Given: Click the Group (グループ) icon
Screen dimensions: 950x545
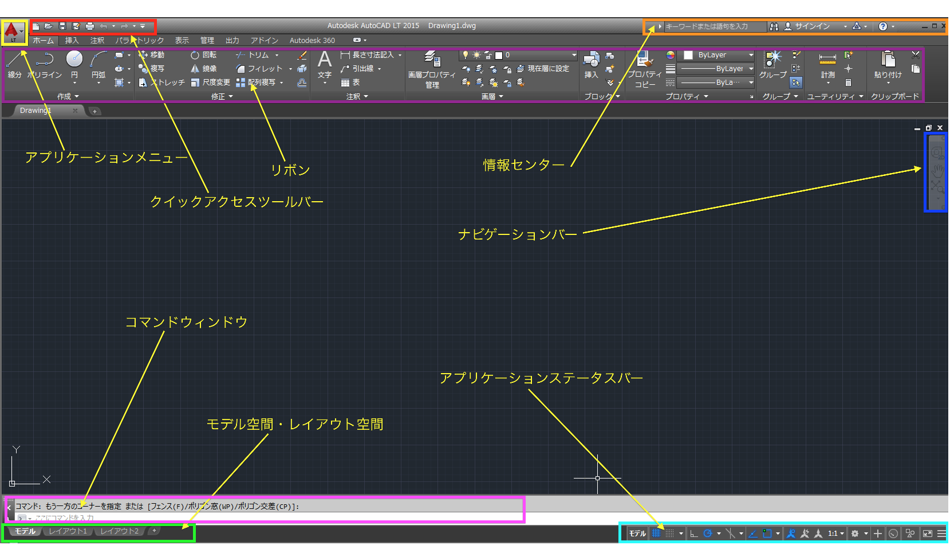Looking at the screenshot, I should click(773, 65).
